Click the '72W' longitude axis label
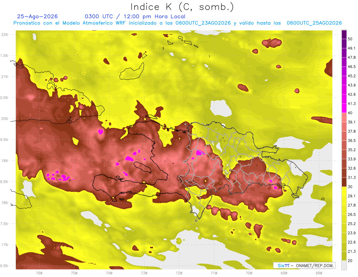Screen dimensions: 358x277 (179, 273)
